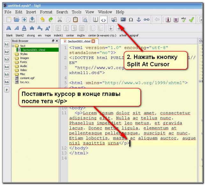Viewport: 205px width, 185px height.
Task: Run spellcheck abc icon
Action: [x=184, y=20]
